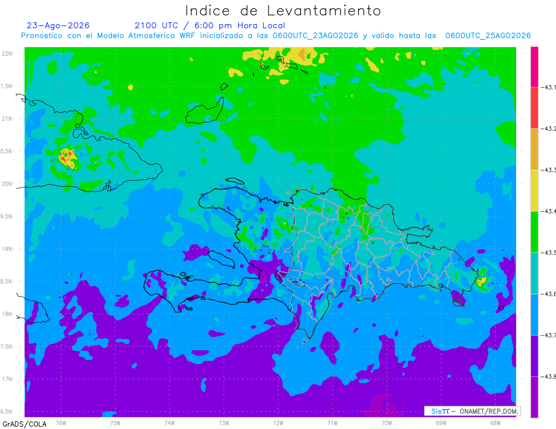
Task: Pick the yellow swatch between -43.3 and -43.4
Action: tap(534, 190)
